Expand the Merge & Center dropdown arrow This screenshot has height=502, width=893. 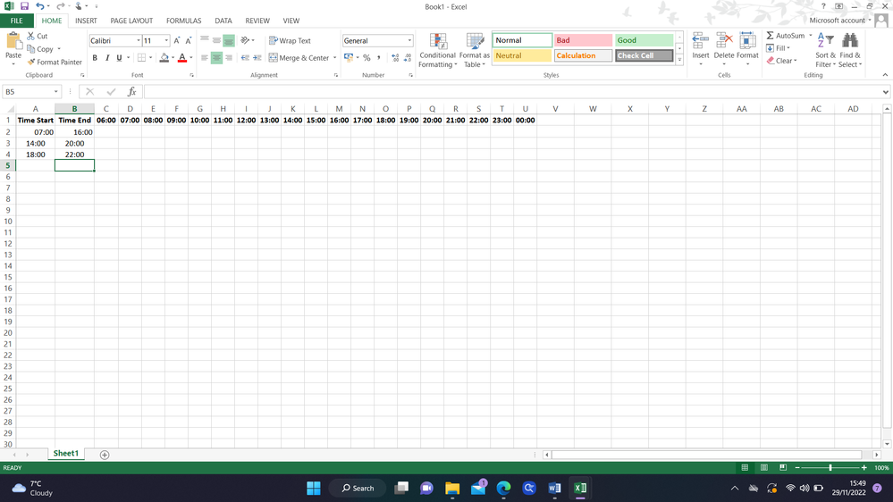click(x=334, y=57)
